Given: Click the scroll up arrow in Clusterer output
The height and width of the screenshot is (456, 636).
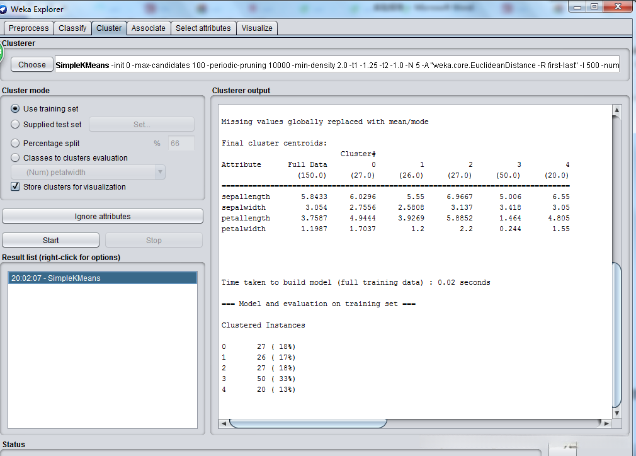Looking at the screenshot, I should click(616, 111).
